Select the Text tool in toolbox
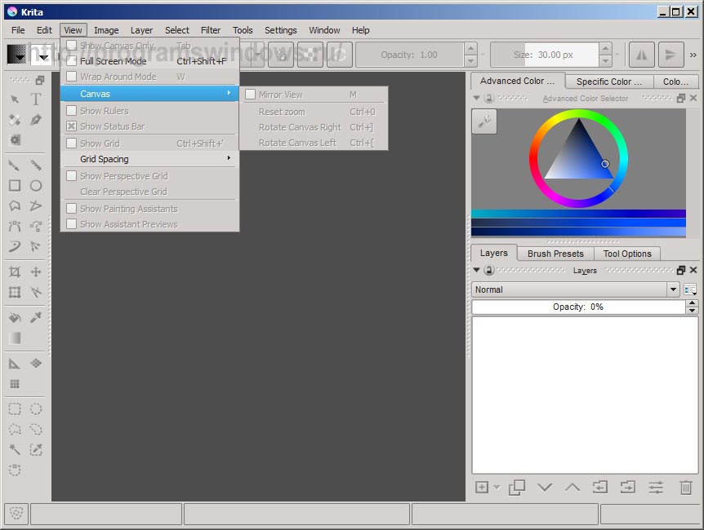Screen dimensions: 704x530 pyautogui.click(x=36, y=99)
